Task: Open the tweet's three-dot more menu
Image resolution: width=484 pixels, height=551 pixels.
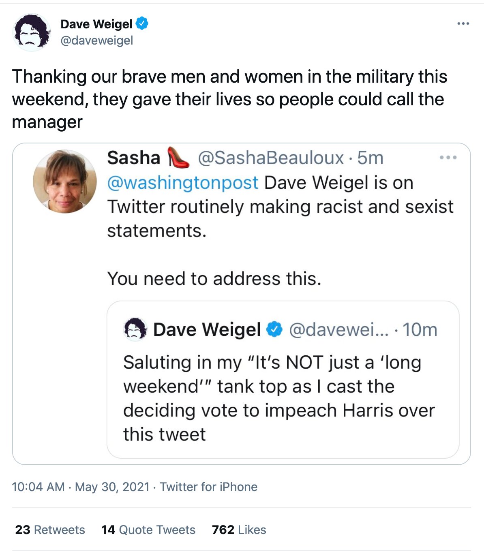Action: click(x=463, y=24)
